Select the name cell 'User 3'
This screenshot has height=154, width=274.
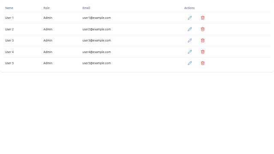pos(9,40)
